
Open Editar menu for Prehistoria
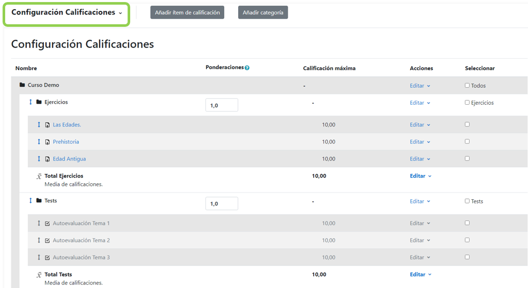click(x=420, y=142)
